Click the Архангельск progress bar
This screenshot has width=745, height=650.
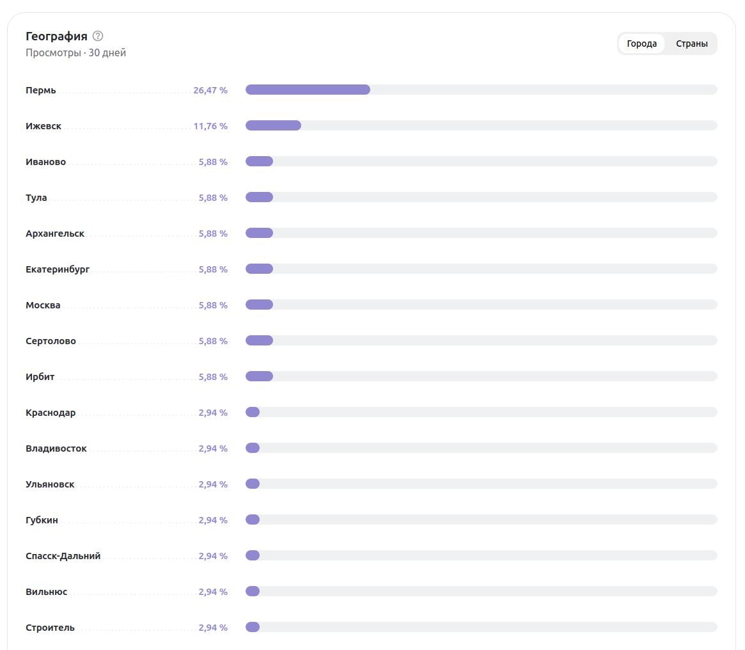tap(482, 233)
